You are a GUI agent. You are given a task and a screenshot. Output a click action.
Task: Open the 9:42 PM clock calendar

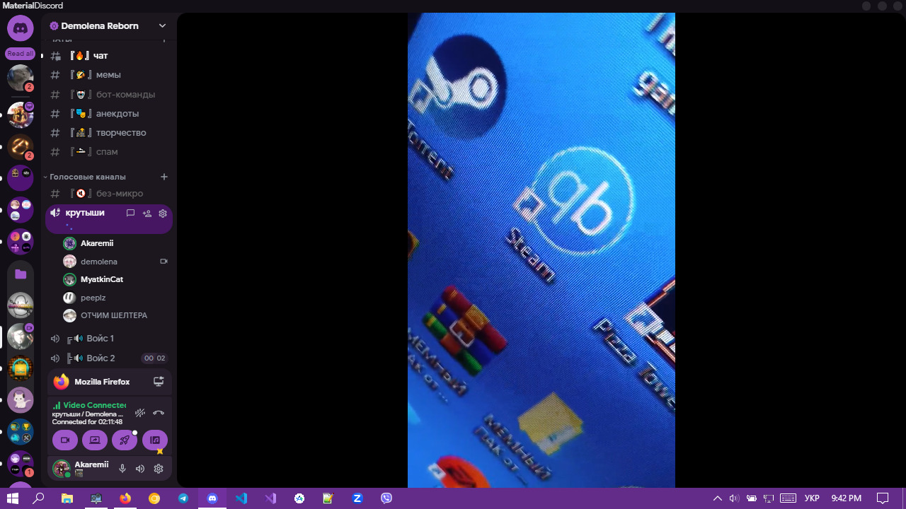click(x=847, y=498)
